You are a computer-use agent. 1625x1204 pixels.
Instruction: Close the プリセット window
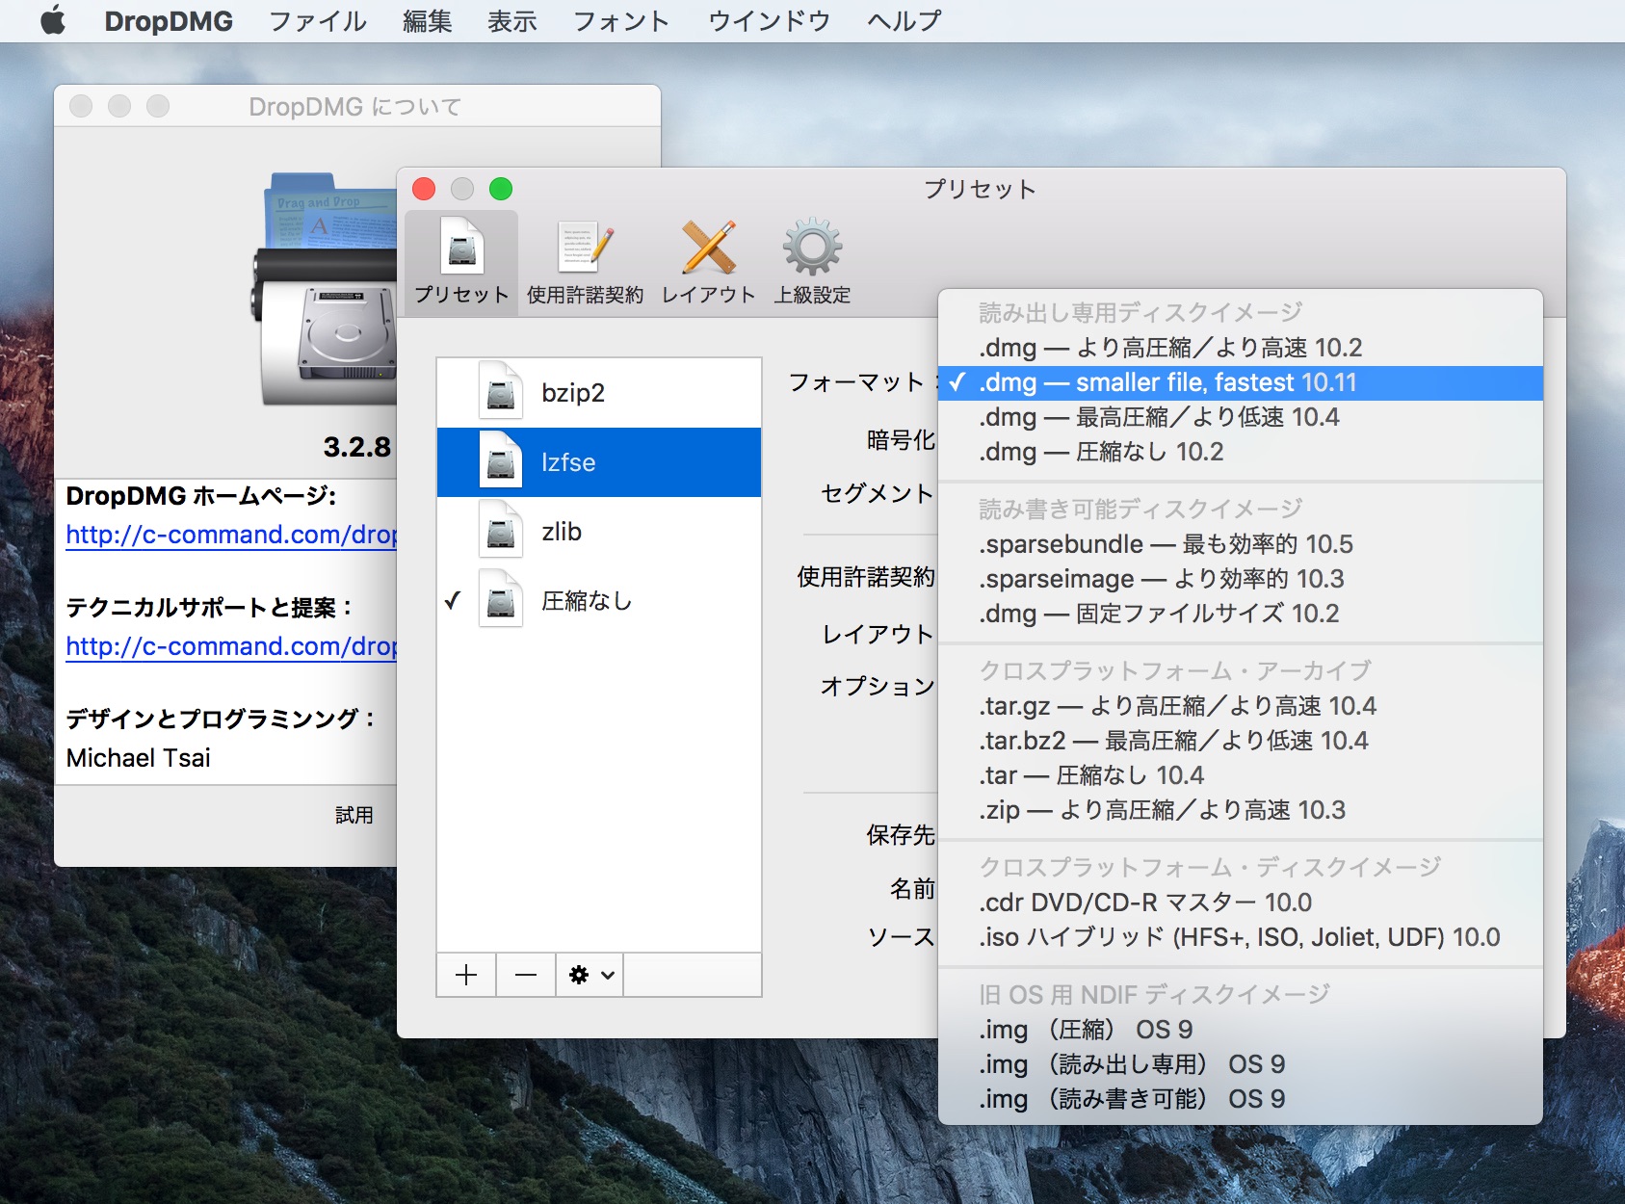424,189
